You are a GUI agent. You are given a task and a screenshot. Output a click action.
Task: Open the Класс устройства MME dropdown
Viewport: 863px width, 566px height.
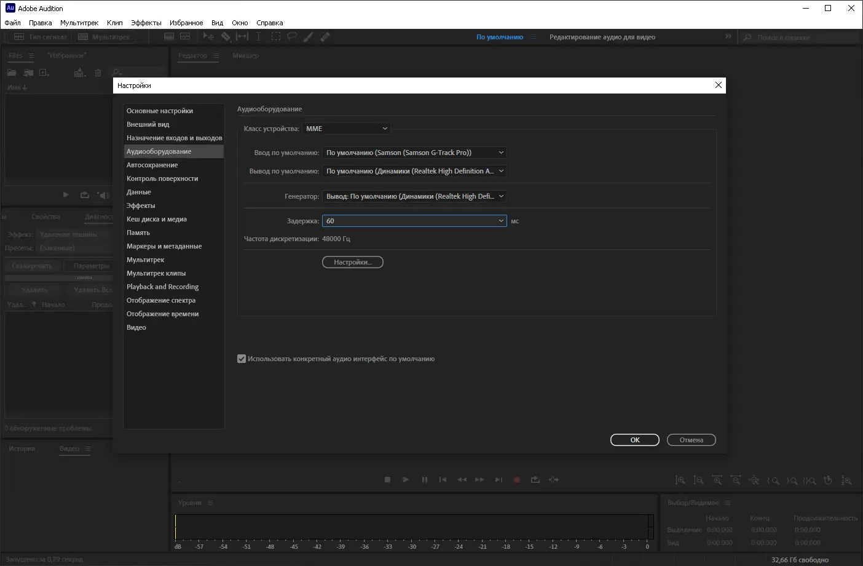(347, 129)
